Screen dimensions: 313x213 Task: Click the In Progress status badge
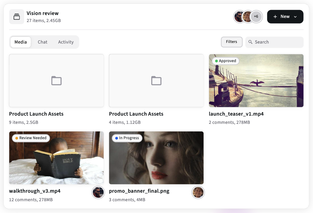pyautogui.click(x=127, y=138)
